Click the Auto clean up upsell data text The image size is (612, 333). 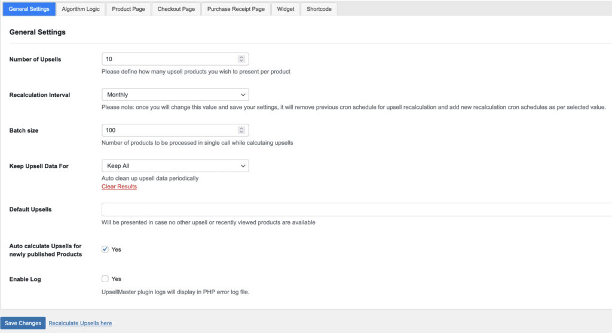[150, 178]
